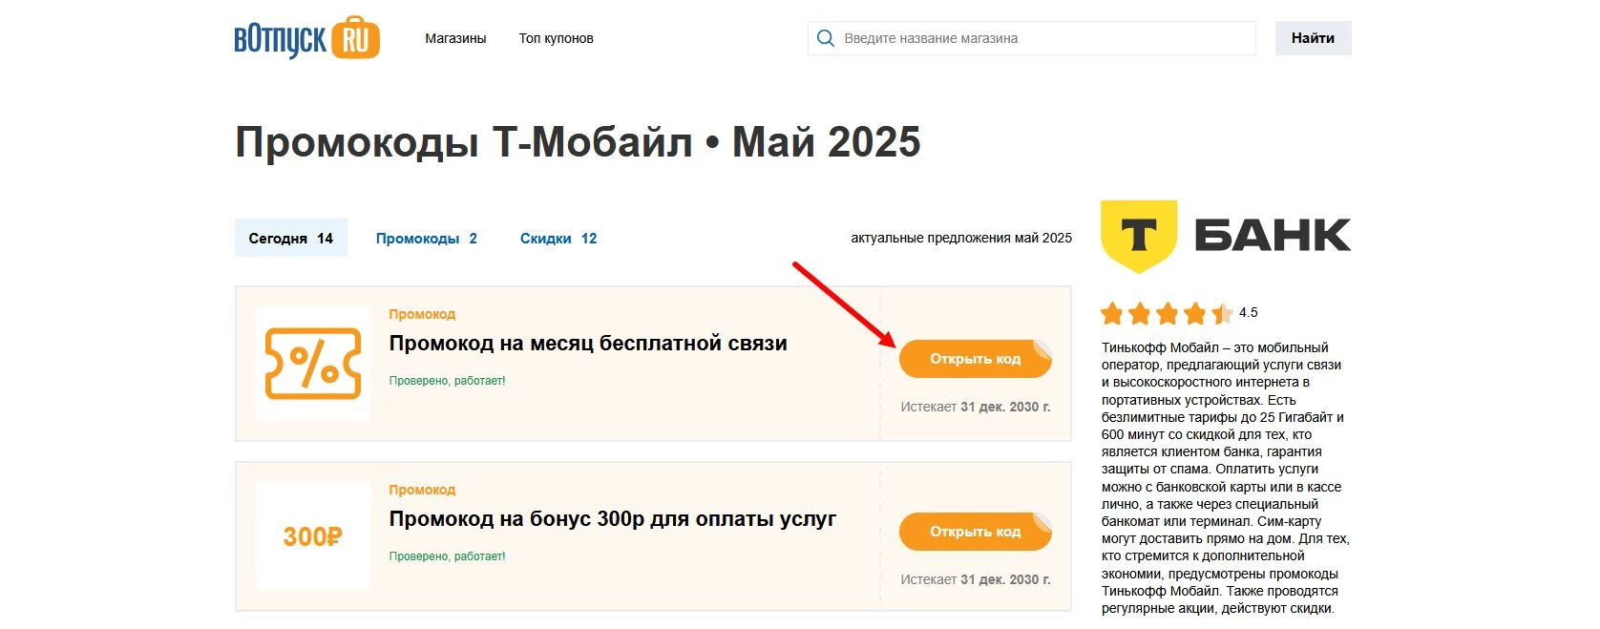
Task: Click 'Проверено, работает!' under 300р bonus promo
Action: [448, 556]
